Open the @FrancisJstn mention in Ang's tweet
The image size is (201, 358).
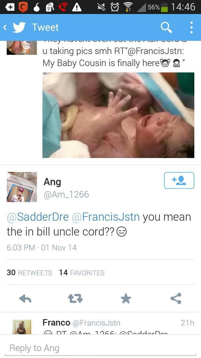[106, 217]
